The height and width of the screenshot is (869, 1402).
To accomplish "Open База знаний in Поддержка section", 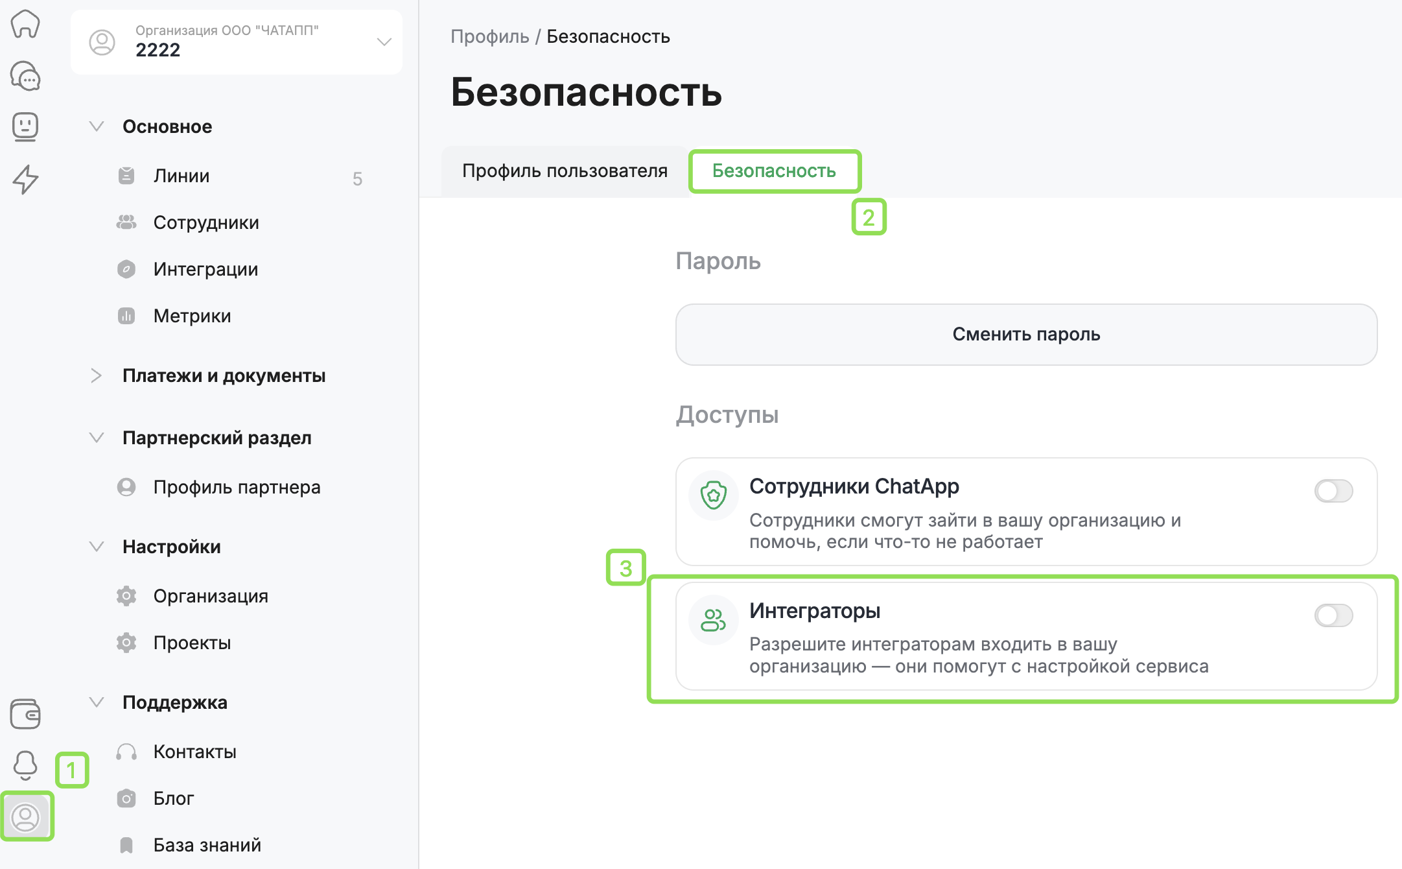I will pyautogui.click(x=207, y=845).
